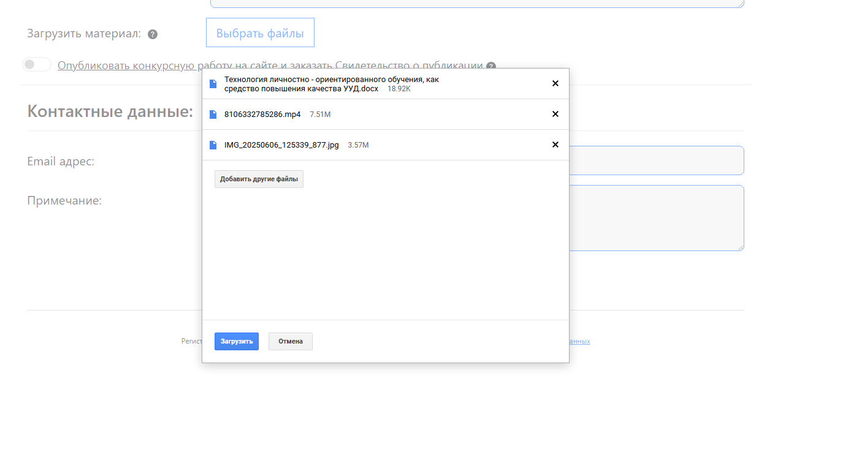Select the Технология личностно docx file name
Screen dimensions: 843x474
(331, 84)
